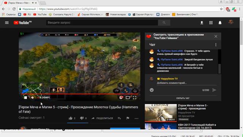Screen dimensions: 243x137
Task: Open the Герои Меча и Магии 5 thumbnail
Action: click(161, 113)
